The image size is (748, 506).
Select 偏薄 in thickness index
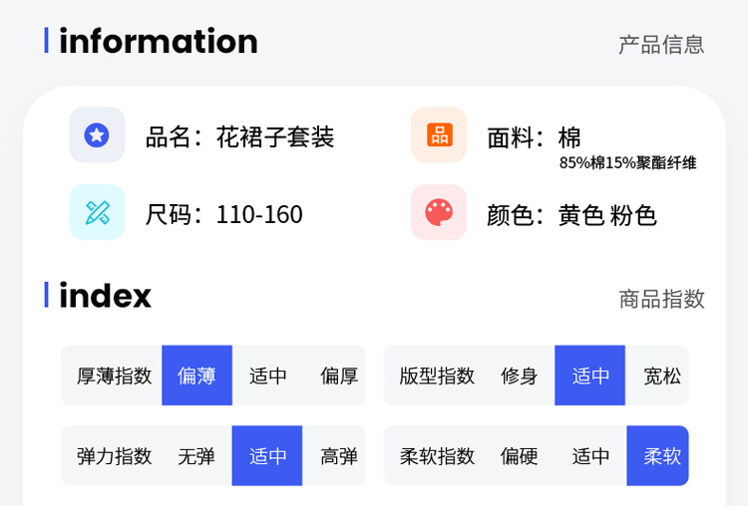tap(196, 376)
